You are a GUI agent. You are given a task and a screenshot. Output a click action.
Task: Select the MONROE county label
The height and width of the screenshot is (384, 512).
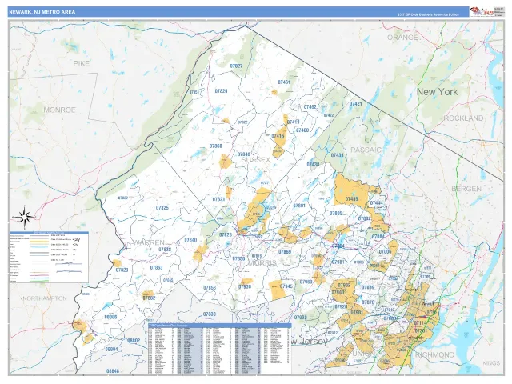[59, 110]
